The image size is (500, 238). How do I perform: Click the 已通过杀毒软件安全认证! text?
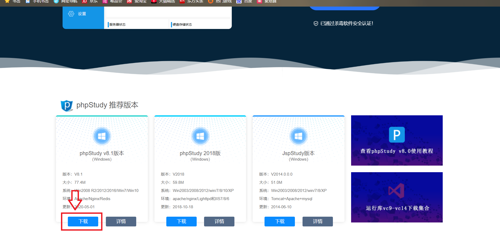click(347, 23)
